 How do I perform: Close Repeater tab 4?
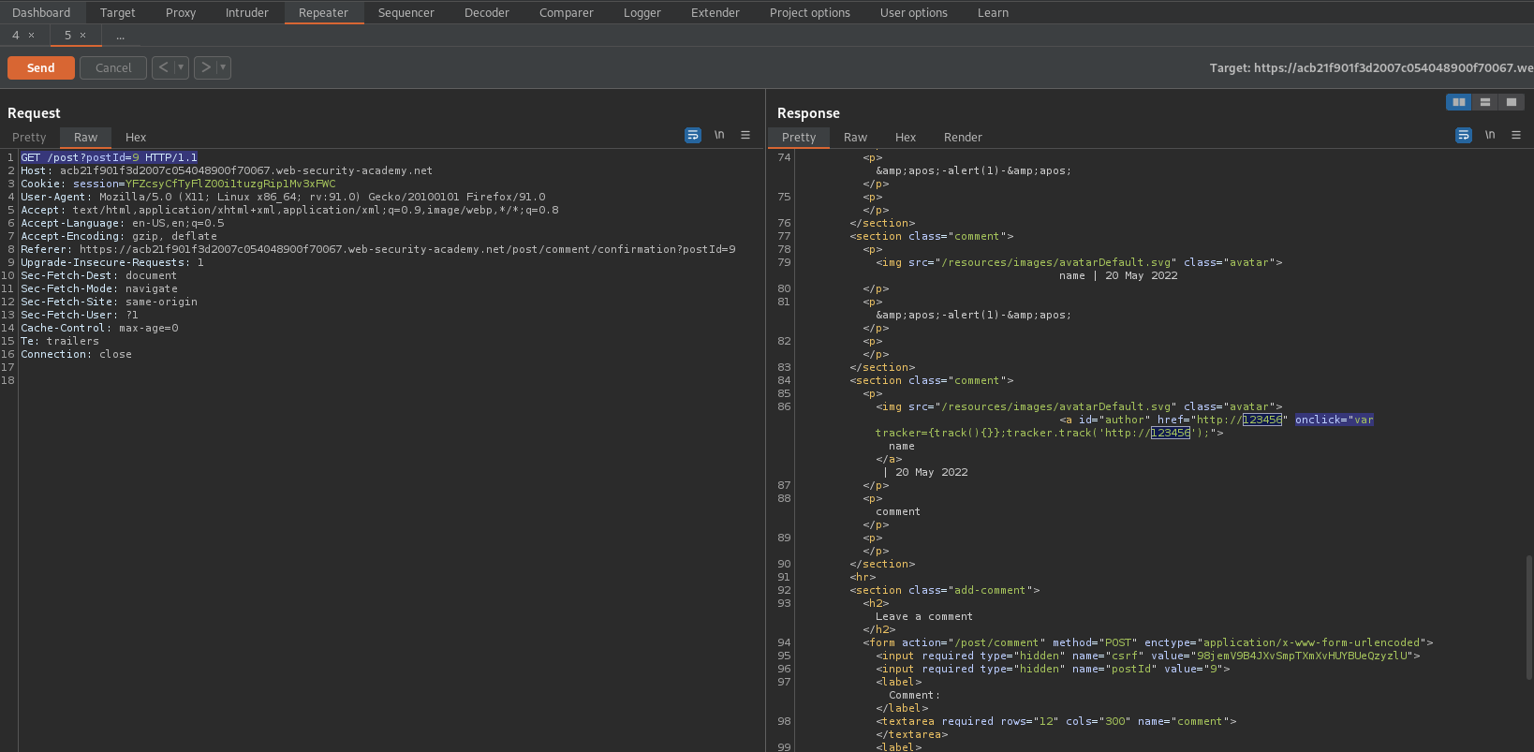pos(31,36)
